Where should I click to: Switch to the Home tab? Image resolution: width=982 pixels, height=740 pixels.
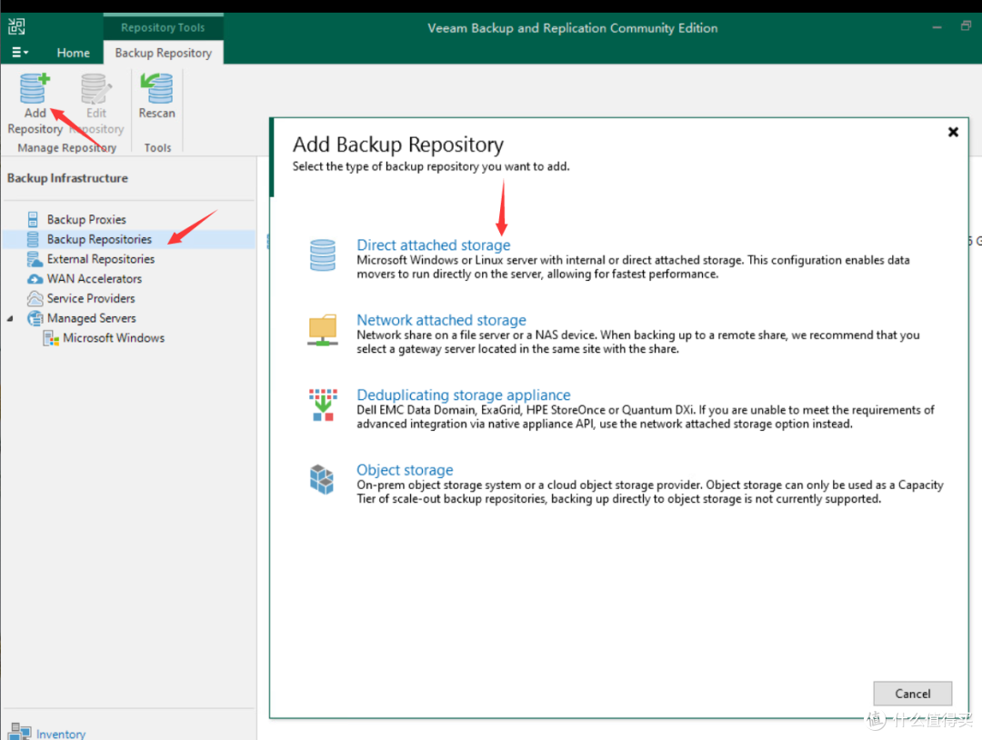pyautogui.click(x=73, y=54)
